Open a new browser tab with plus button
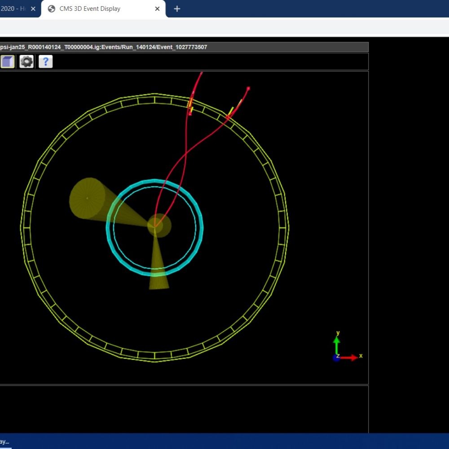The width and height of the screenshot is (449, 449). [x=177, y=9]
